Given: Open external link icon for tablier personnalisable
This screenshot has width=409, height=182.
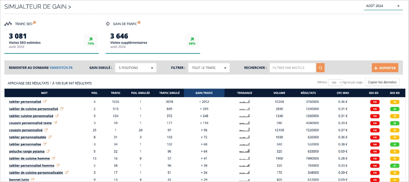Looking at the screenshot, I should coord(50,137).
